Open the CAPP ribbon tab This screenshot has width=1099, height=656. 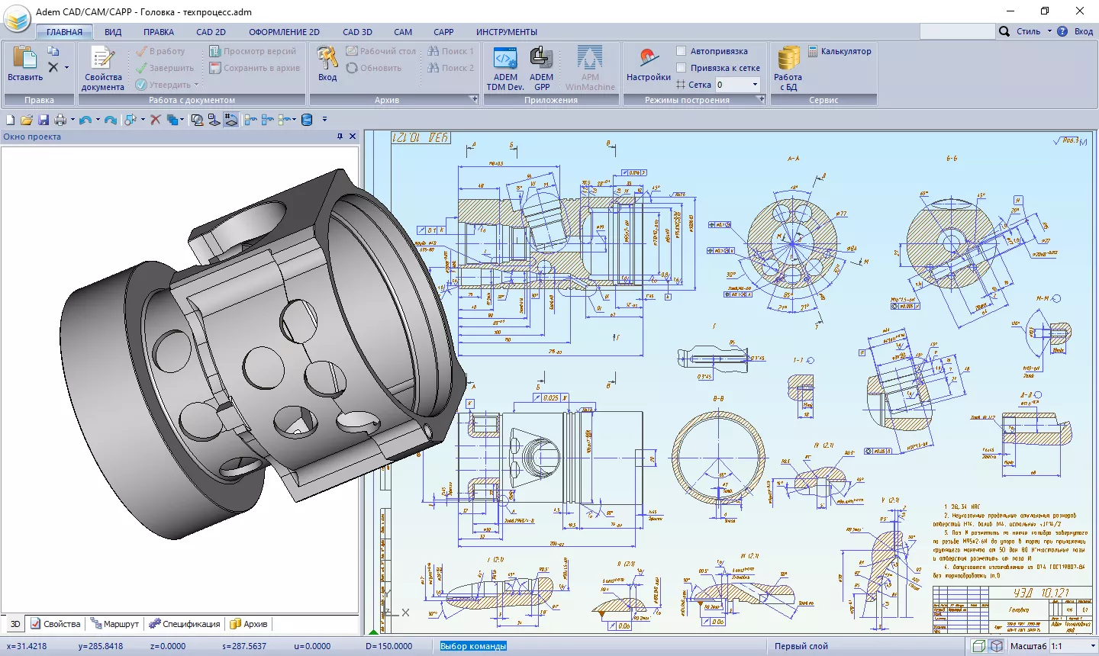(443, 32)
